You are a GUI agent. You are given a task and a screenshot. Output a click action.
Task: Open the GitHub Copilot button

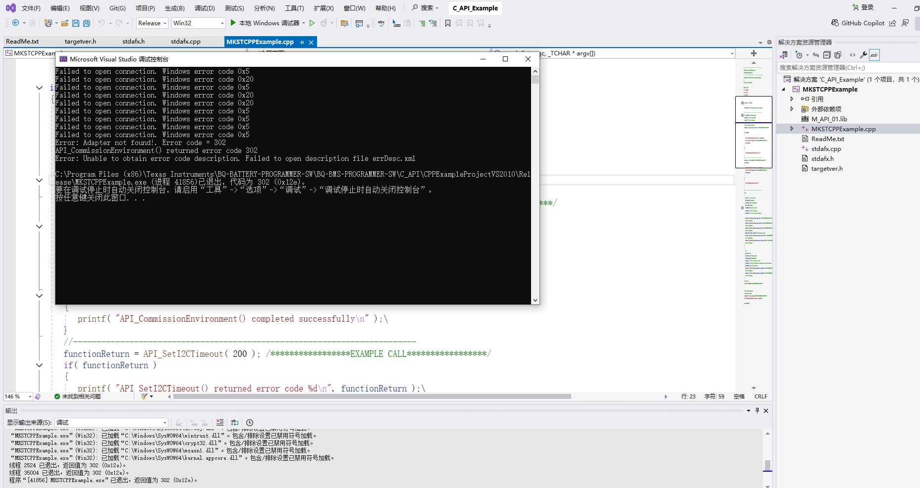point(858,23)
